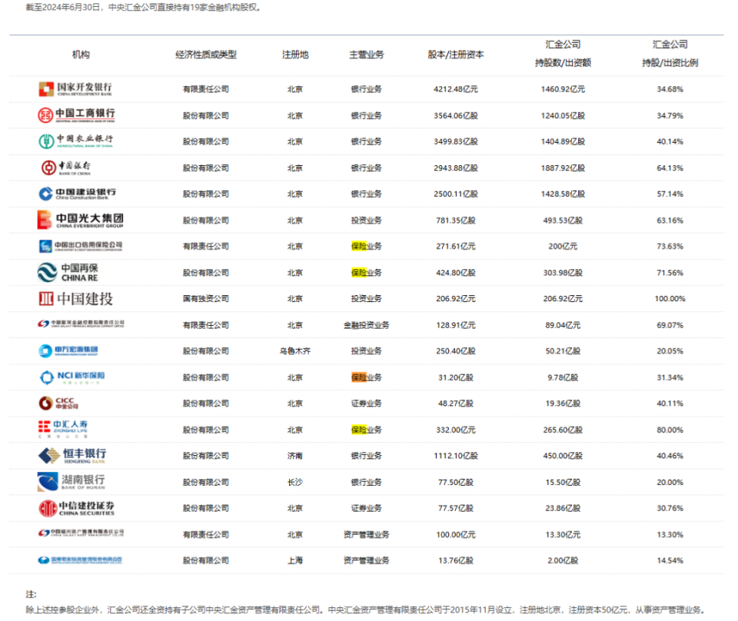Click the 国家开发银行 logo
This screenshot has height=621, width=738.
coord(75,89)
